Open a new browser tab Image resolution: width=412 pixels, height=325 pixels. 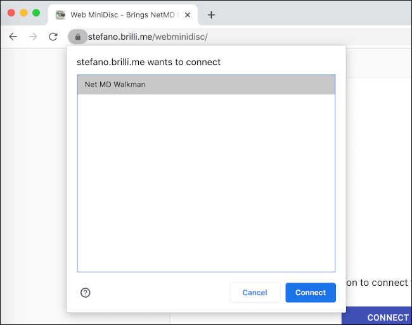tap(211, 15)
